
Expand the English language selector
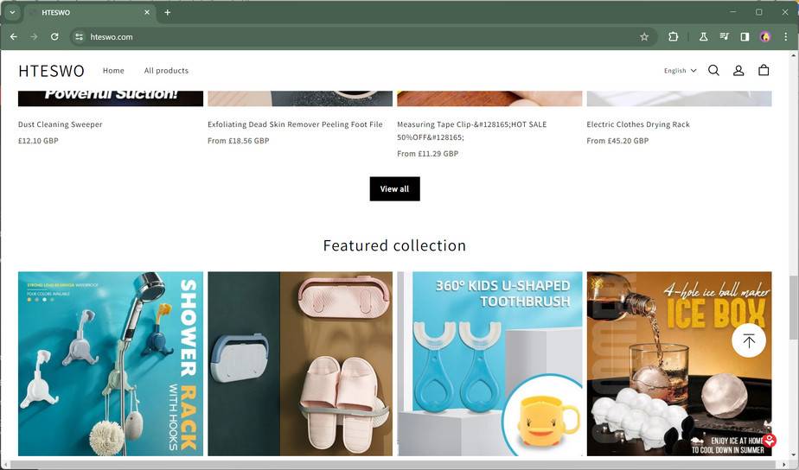(680, 71)
